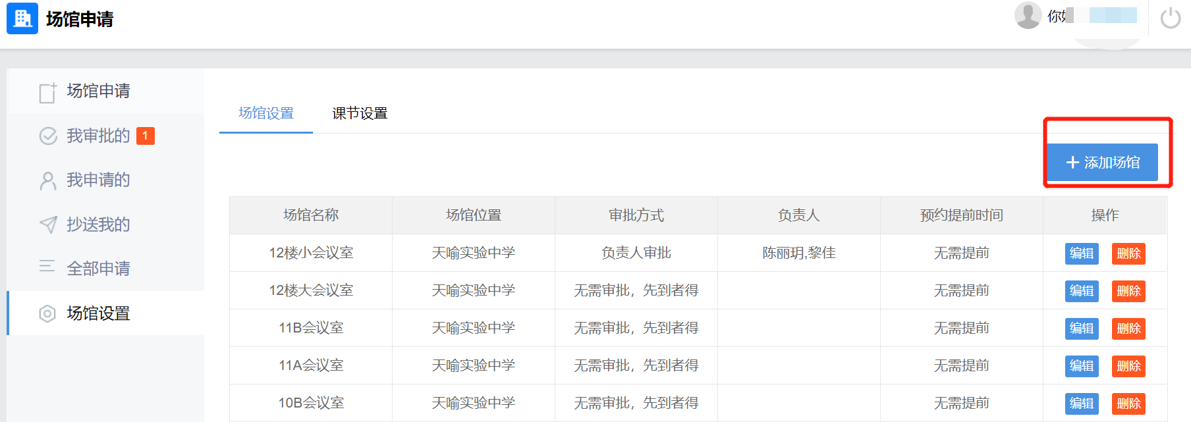
Task: Switch to the 课节设置 tab
Action: (x=360, y=113)
